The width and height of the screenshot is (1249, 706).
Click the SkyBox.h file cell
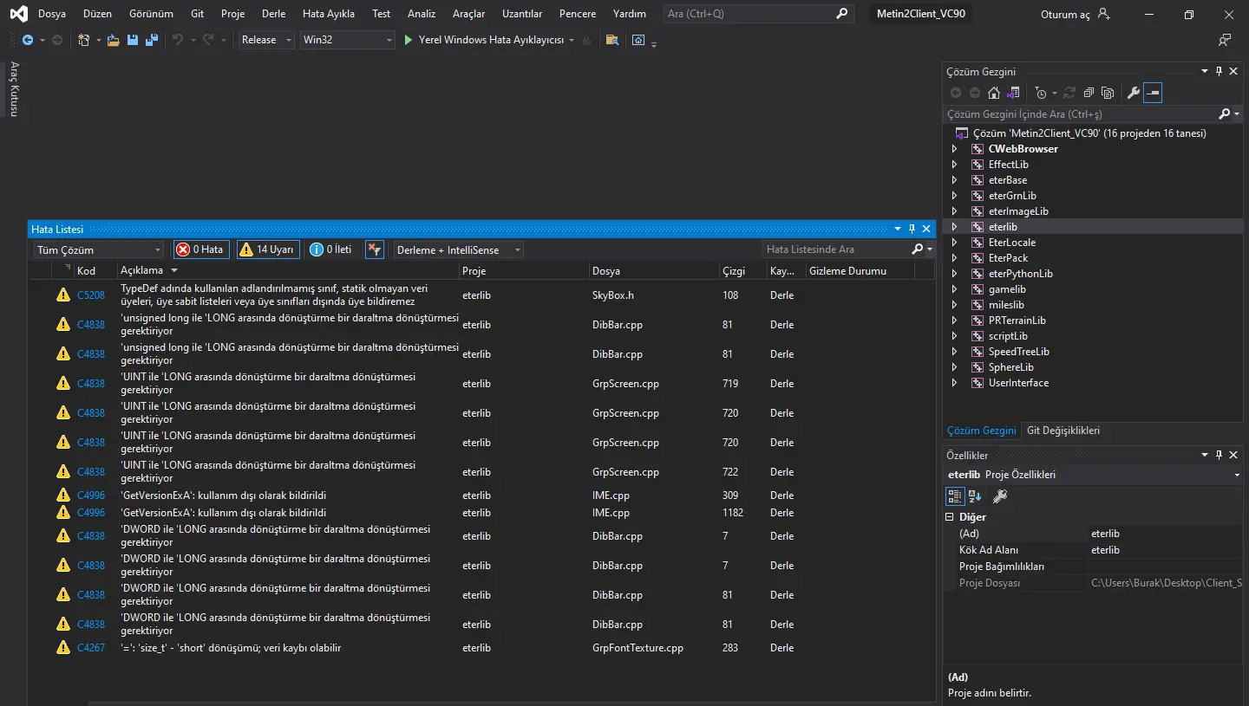pyautogui.click(x=613, y=295)
